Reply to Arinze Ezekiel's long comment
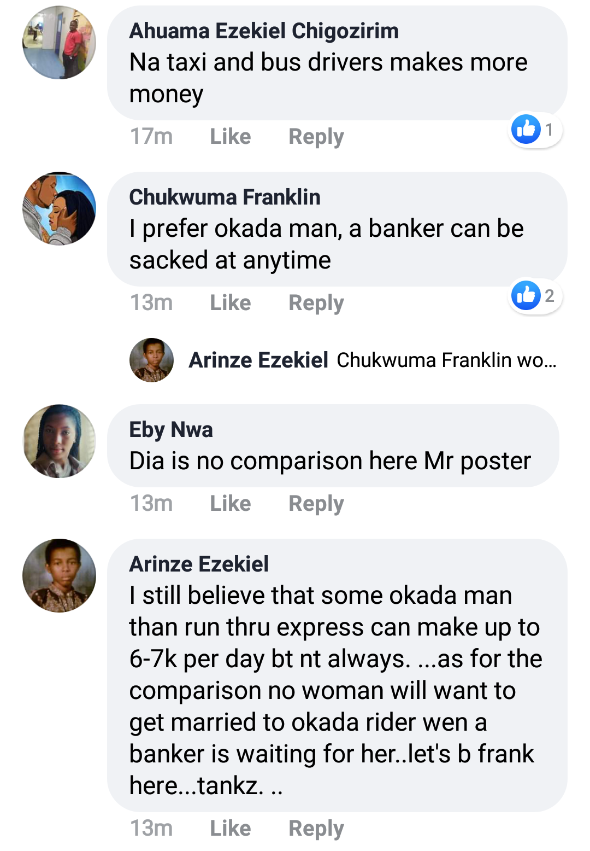Screen dimensions: 590x851 coord(316,828)
